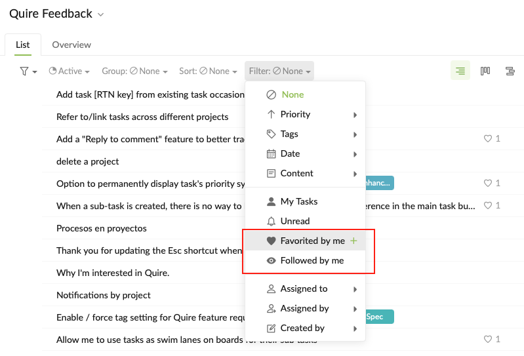
Task: Click heart on swim lanes task
Action: (x=488, y=339)
